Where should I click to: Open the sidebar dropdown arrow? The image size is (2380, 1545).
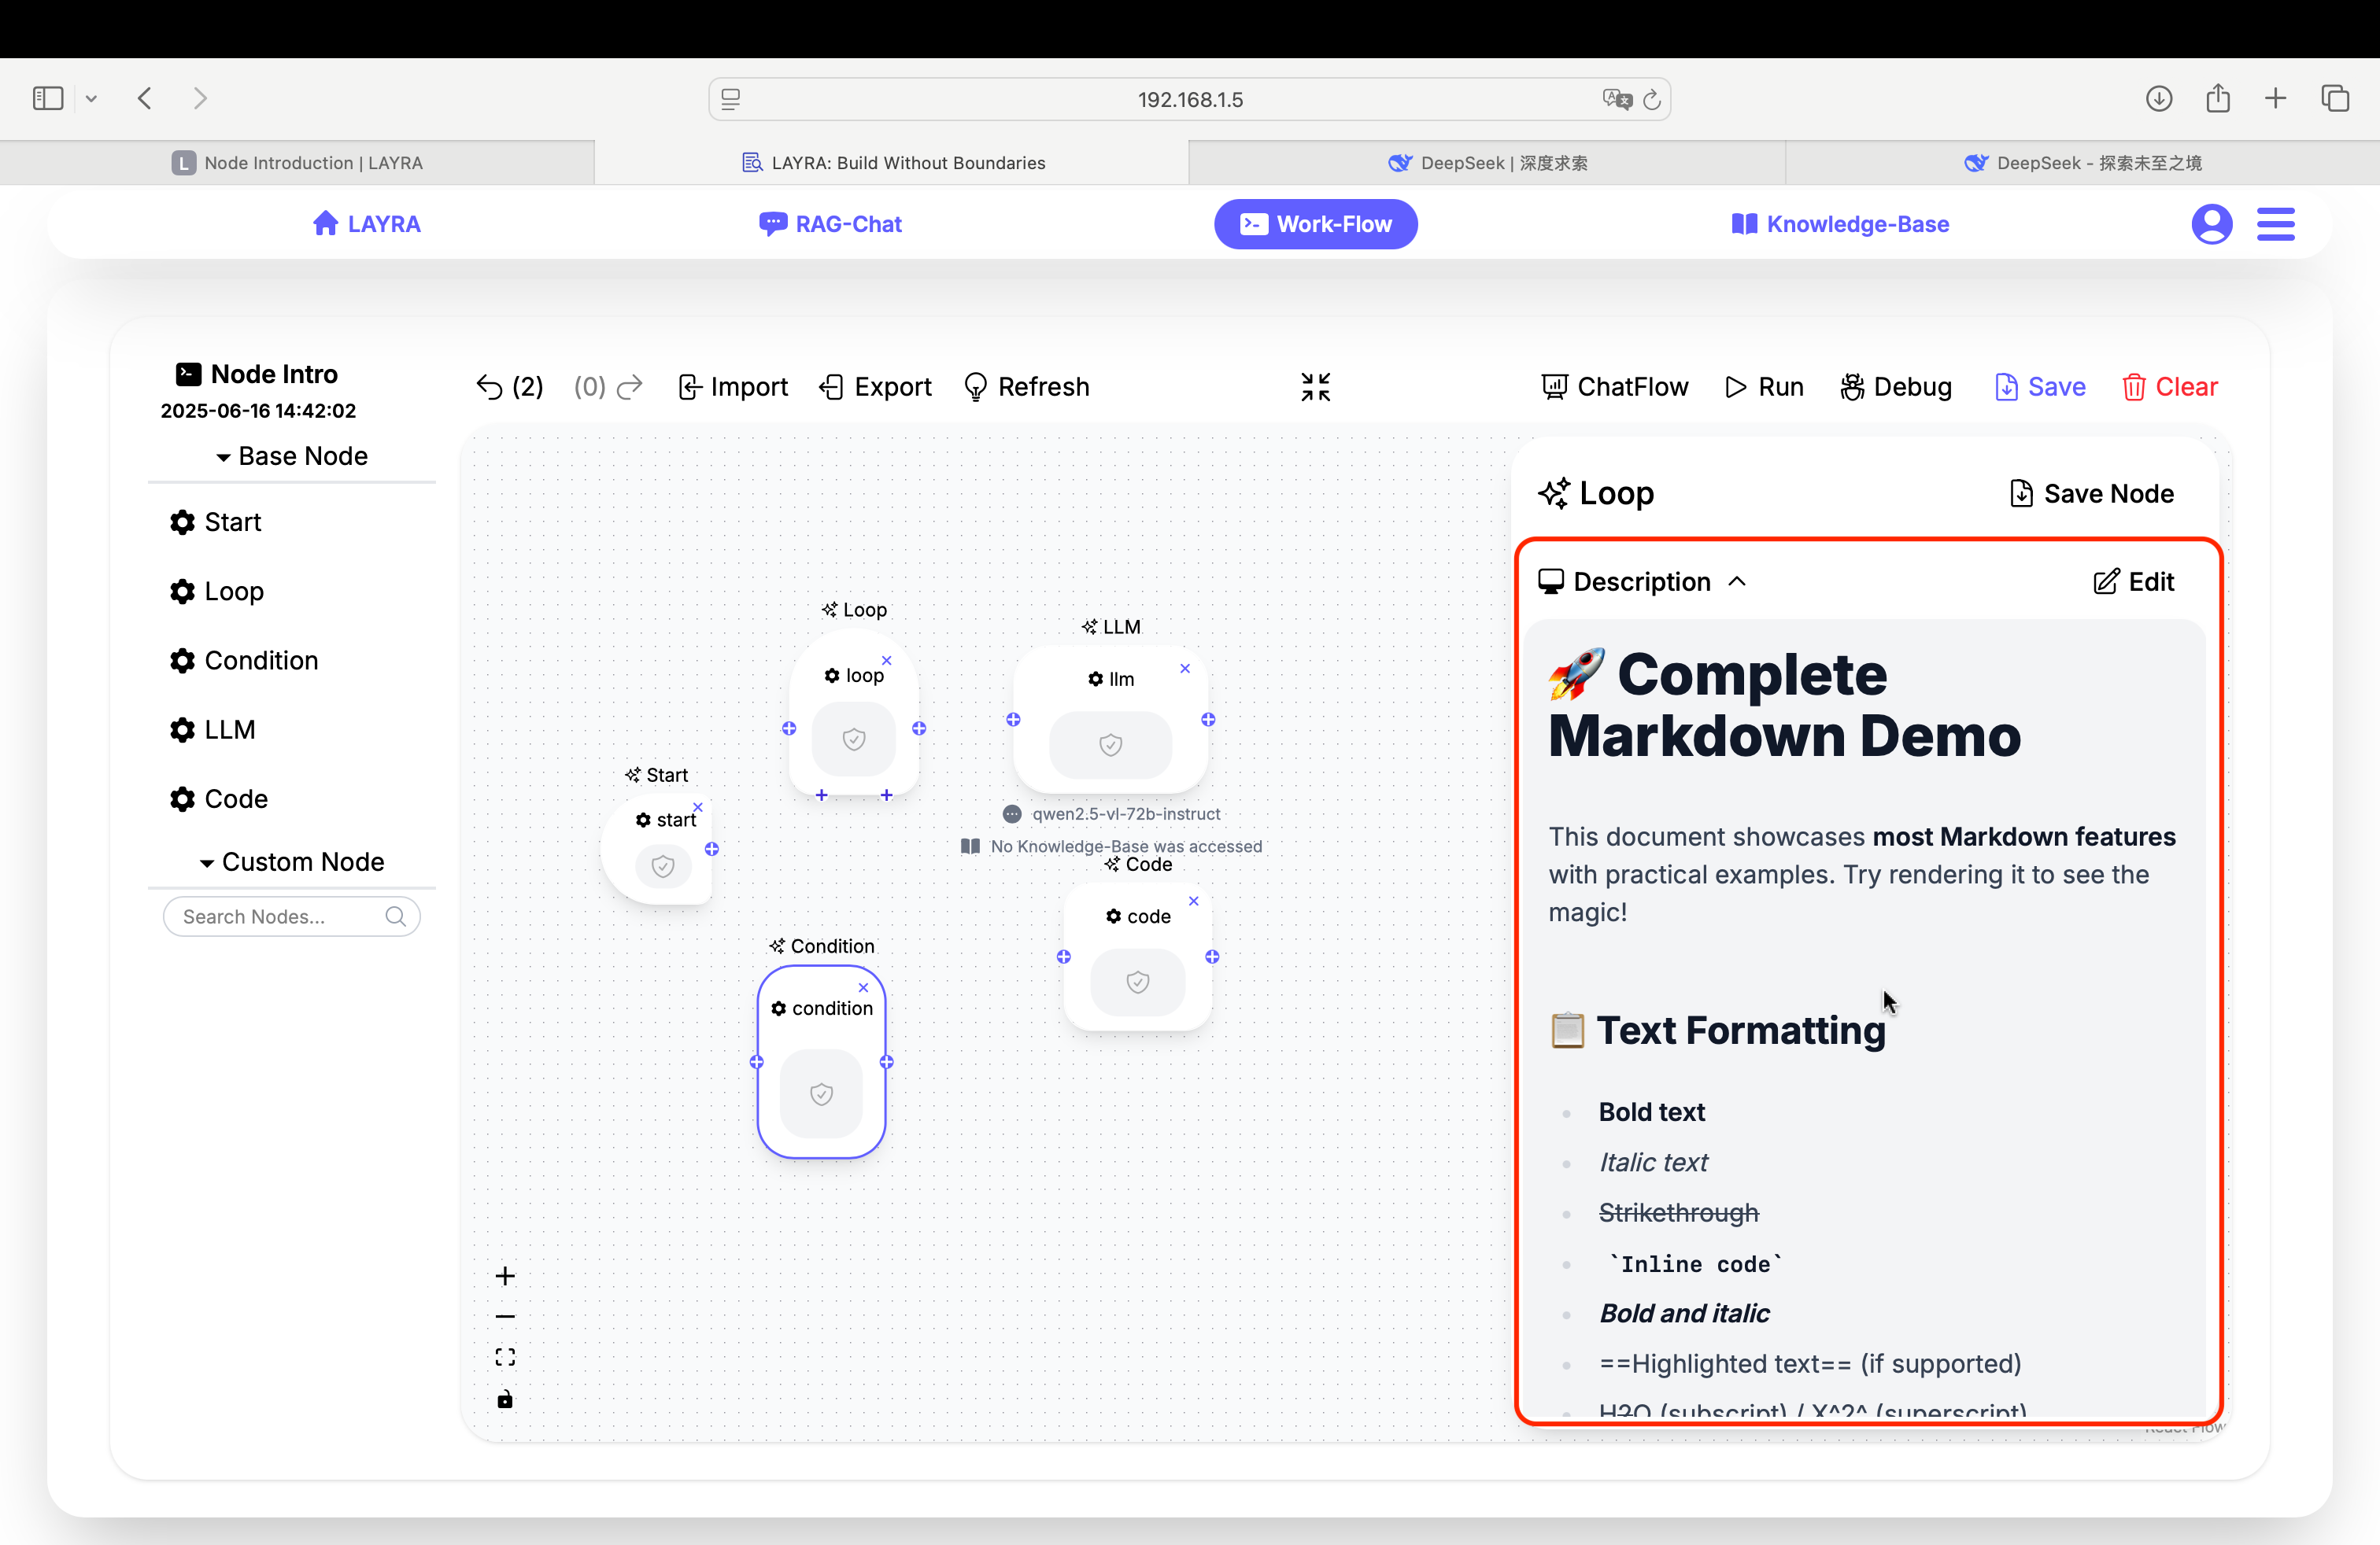[91, 98]
